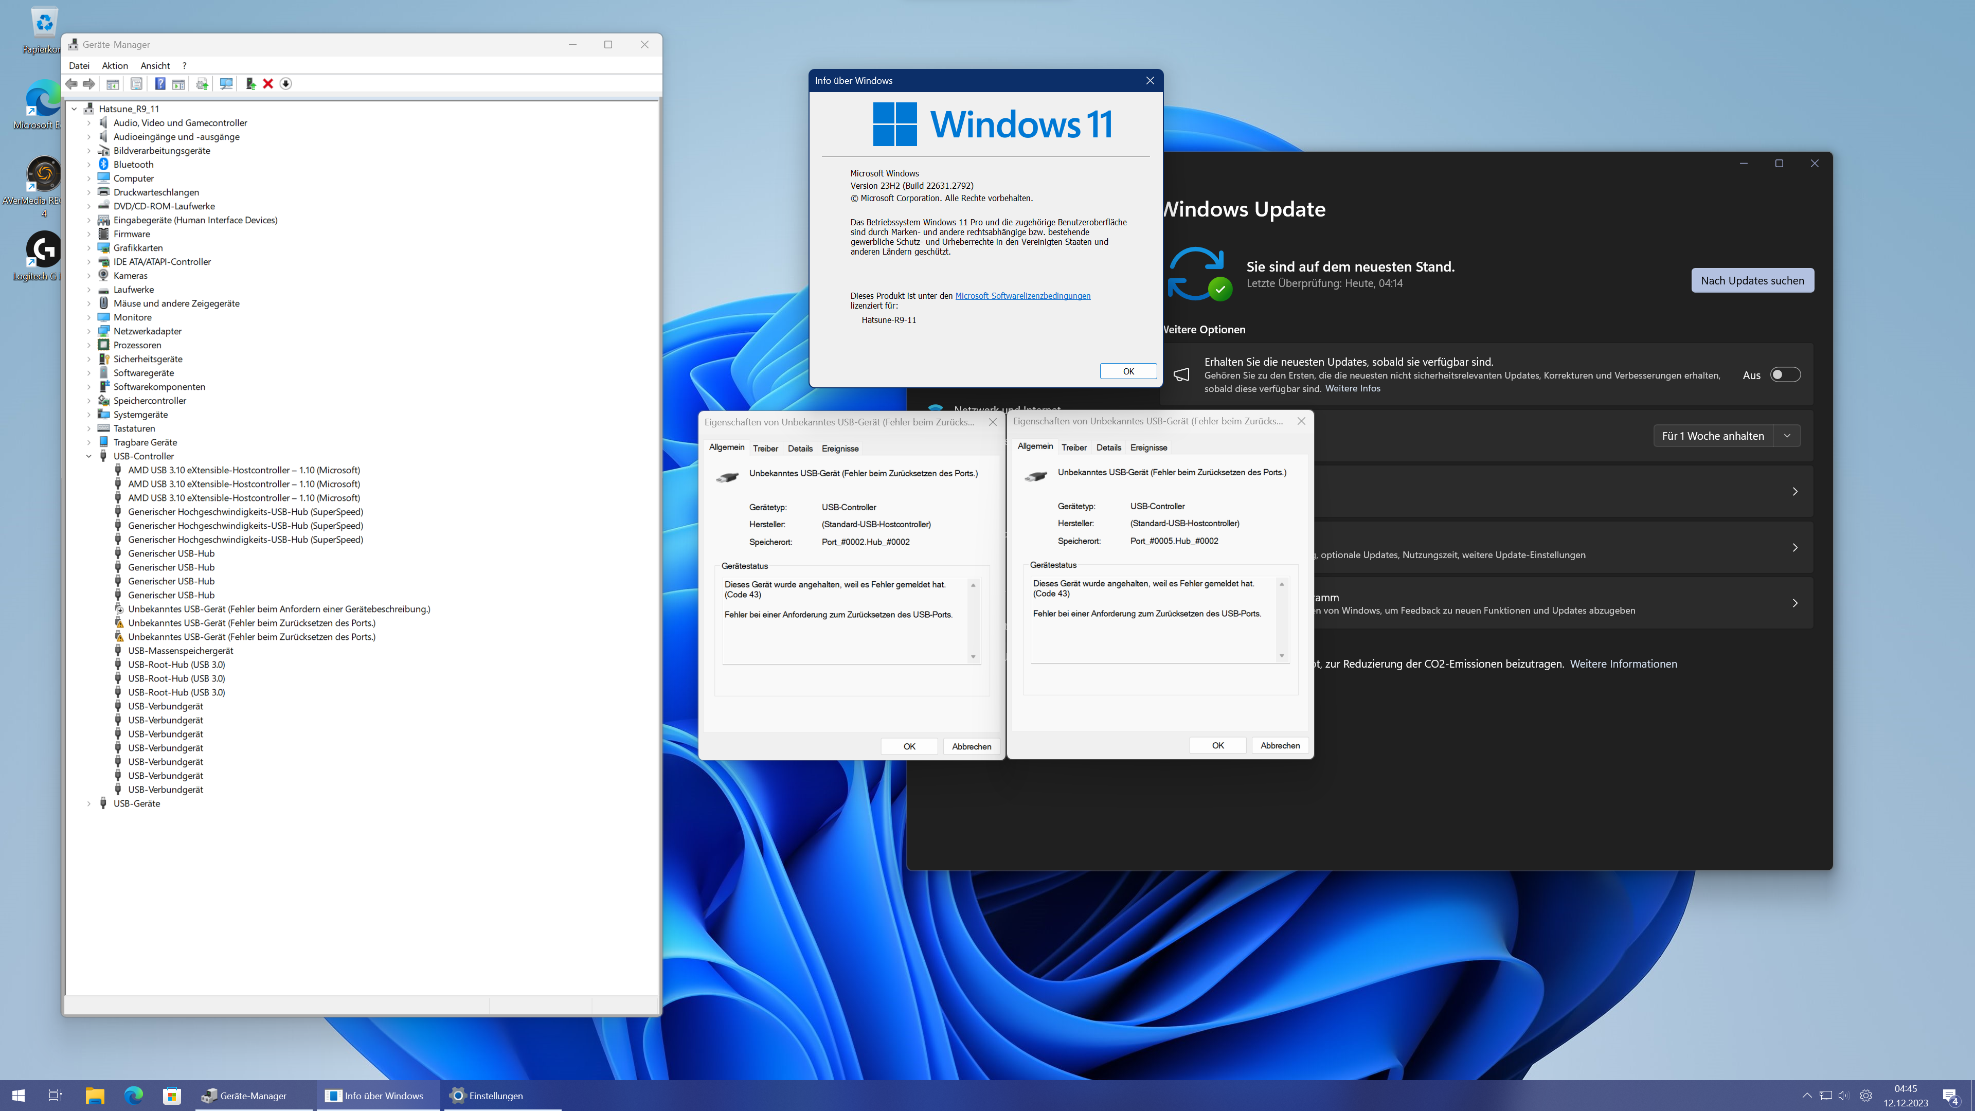Open the properties sheet toolbar icon
Viewport: 1975px width, 1111px height.
click(136, 83)
